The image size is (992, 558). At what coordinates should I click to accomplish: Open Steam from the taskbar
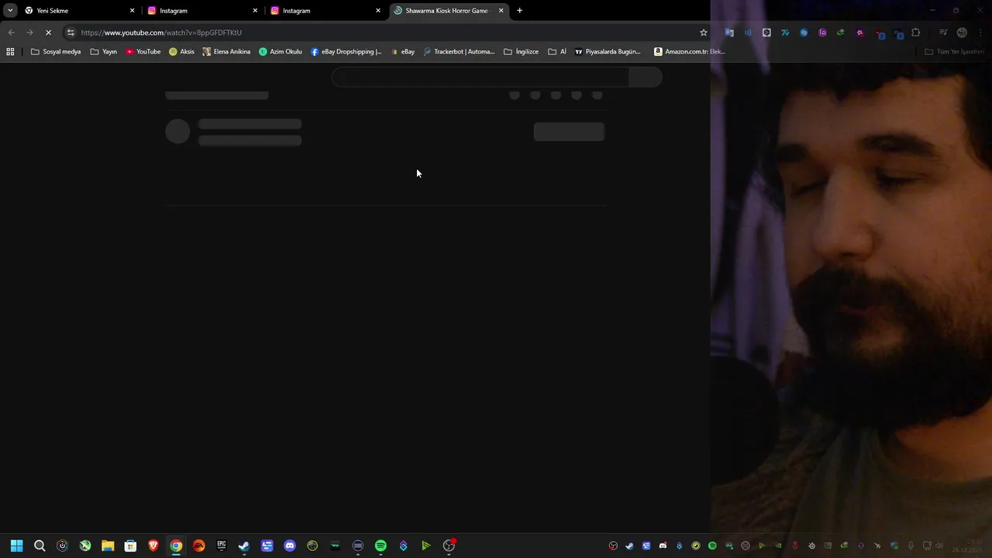(244, 546)
